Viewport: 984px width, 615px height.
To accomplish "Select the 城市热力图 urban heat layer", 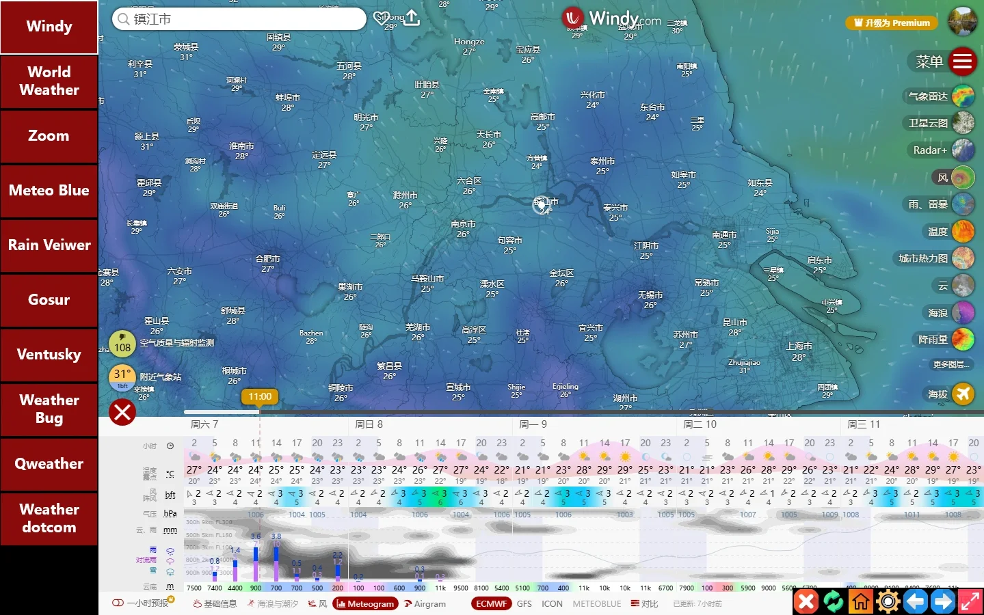I will click(x=935, y=258).
